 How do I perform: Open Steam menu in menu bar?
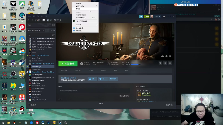29,16
